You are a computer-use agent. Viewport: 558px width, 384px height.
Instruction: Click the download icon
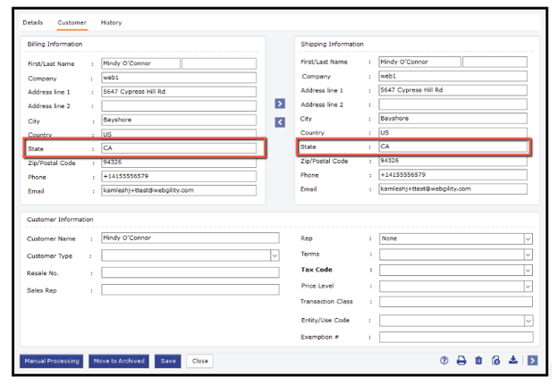click(513, 361)
